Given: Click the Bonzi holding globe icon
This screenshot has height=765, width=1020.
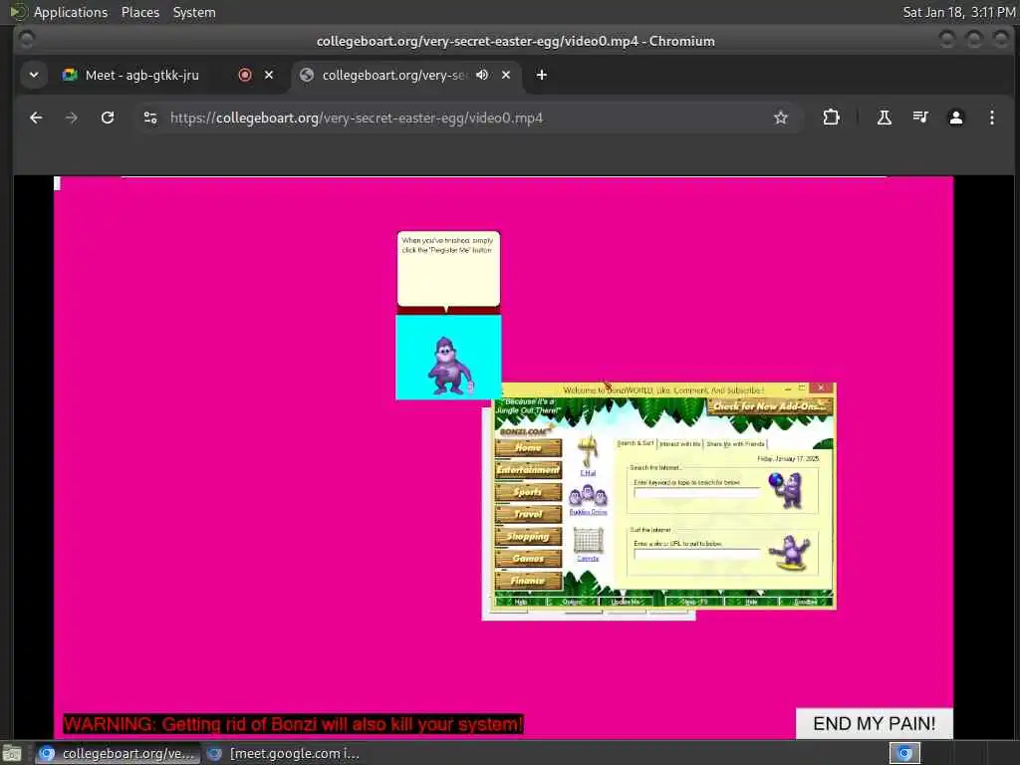Looking at the screenshot, I should (x=786, y=490).
